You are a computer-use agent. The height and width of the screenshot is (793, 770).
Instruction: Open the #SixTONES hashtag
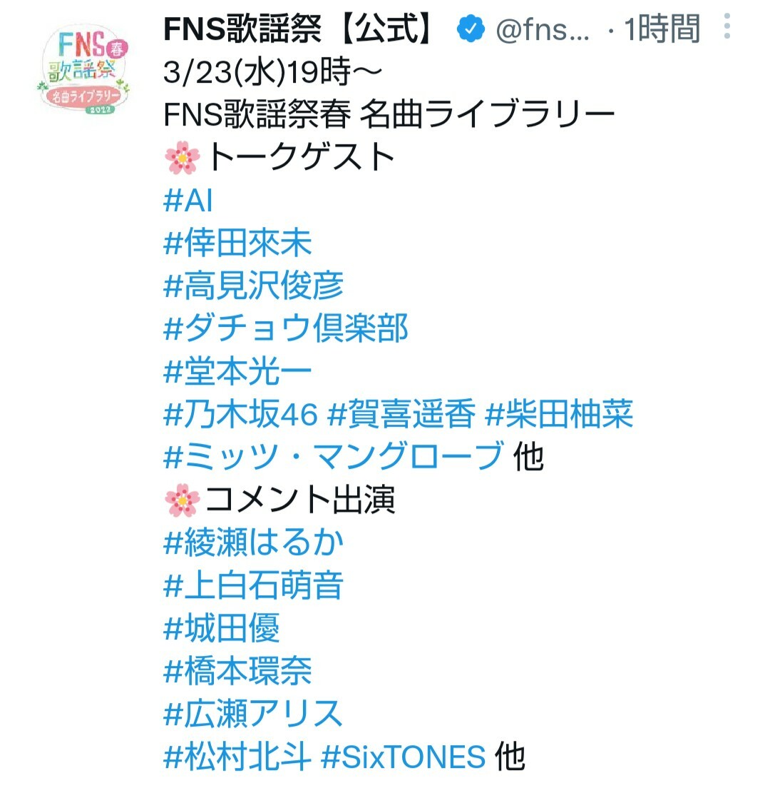[x=404, y=757]
